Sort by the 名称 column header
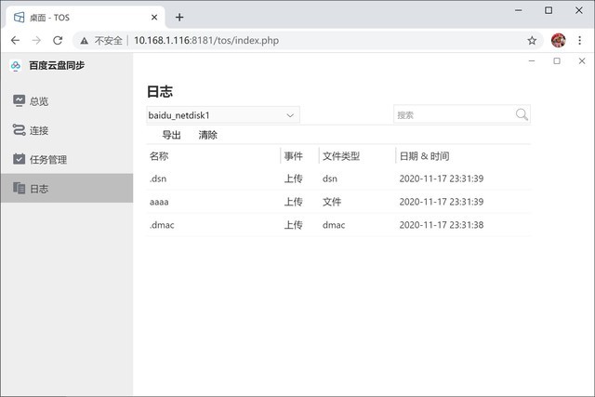The width and height of the screenshot is (595, 397). coord(159,156)
